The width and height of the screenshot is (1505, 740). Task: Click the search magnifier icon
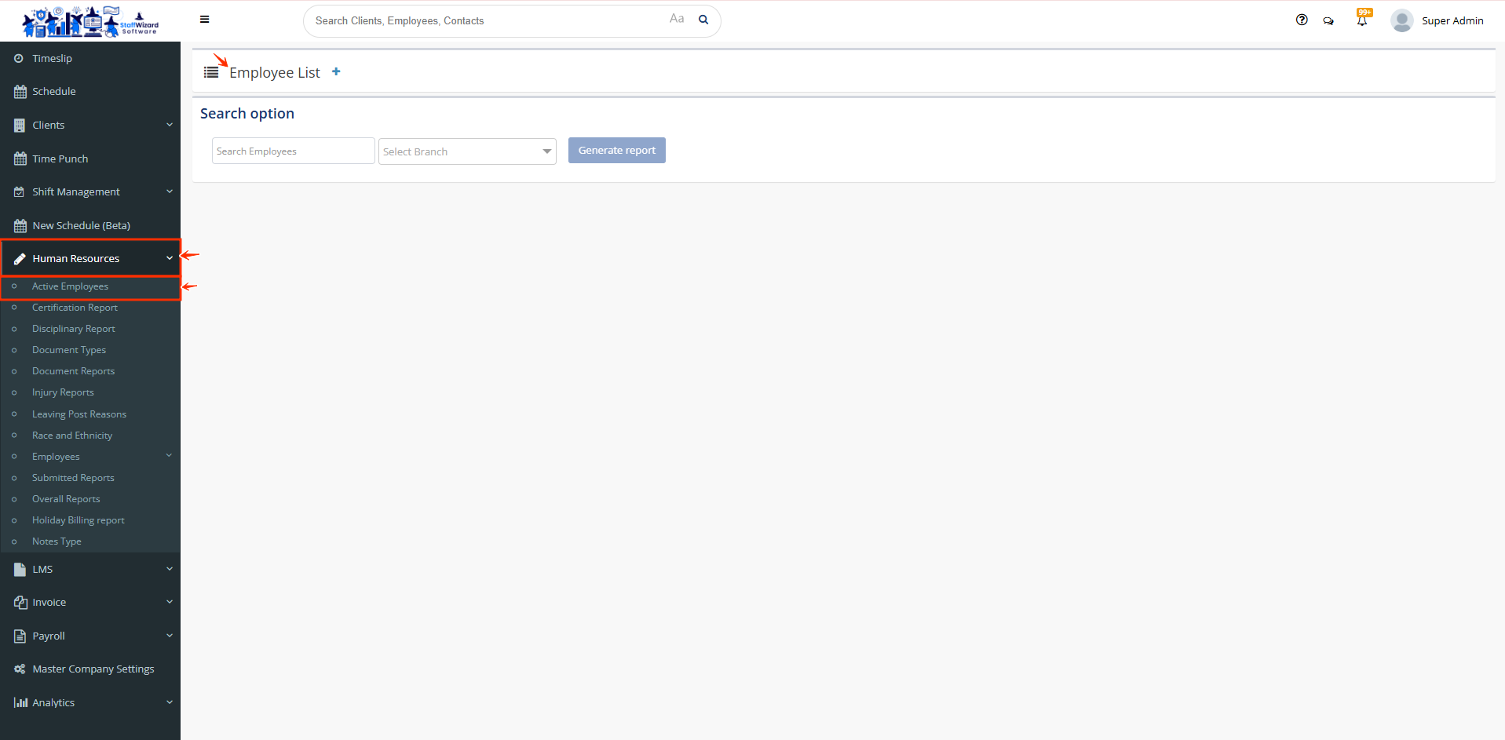coord(703,20)
